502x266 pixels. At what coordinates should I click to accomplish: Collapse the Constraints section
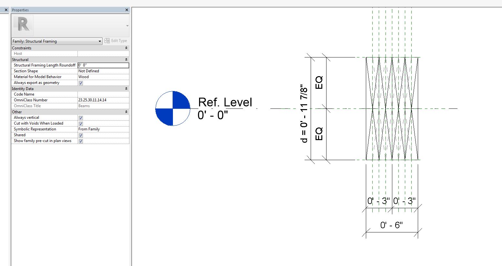tap(126, 48)
